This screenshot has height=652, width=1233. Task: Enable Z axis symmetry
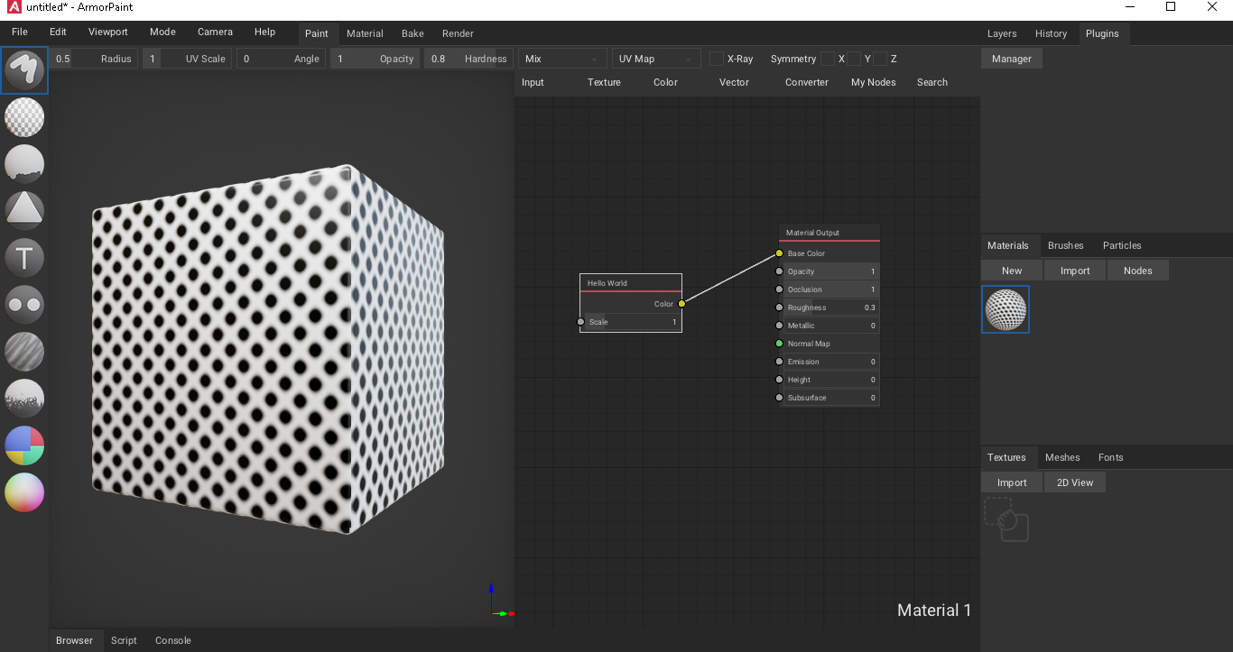pos(881,59)
